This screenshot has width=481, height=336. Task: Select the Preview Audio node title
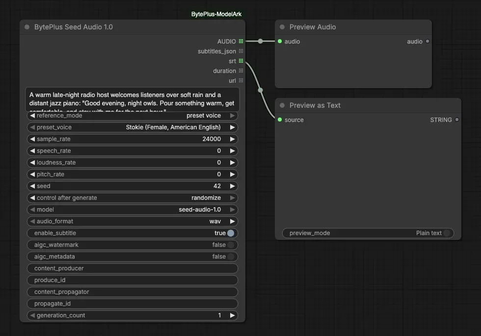(313, 27)
